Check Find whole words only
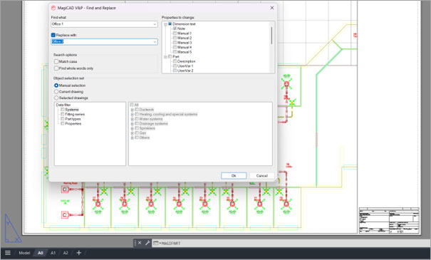The image size is (431, 260). (56, 68)
